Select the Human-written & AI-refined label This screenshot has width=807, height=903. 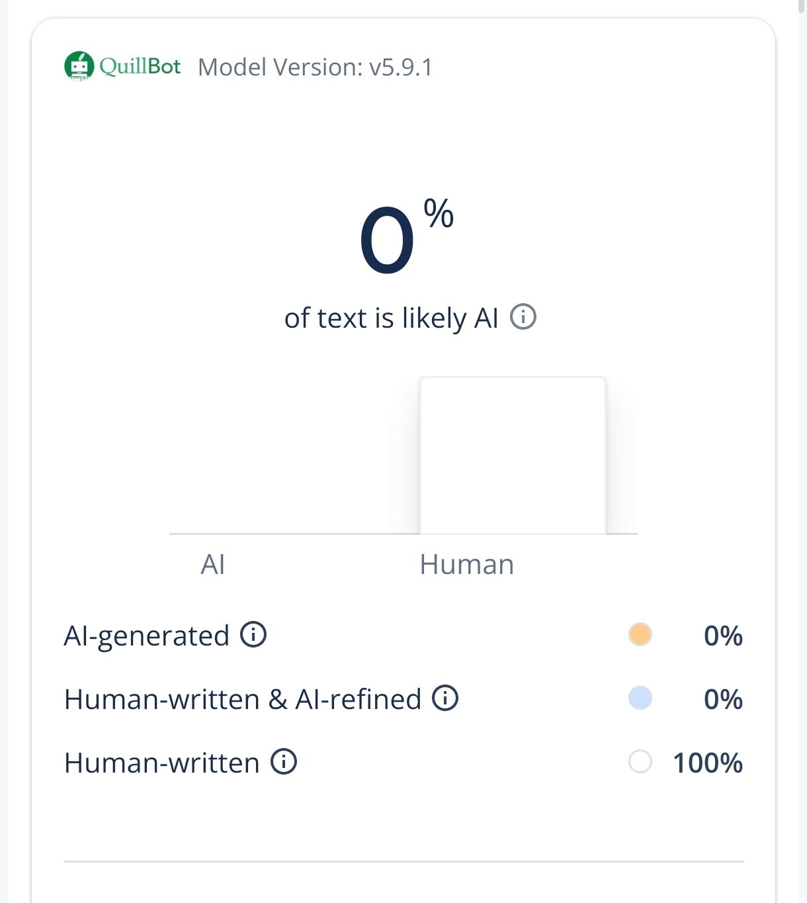click(x=242, y=699)
